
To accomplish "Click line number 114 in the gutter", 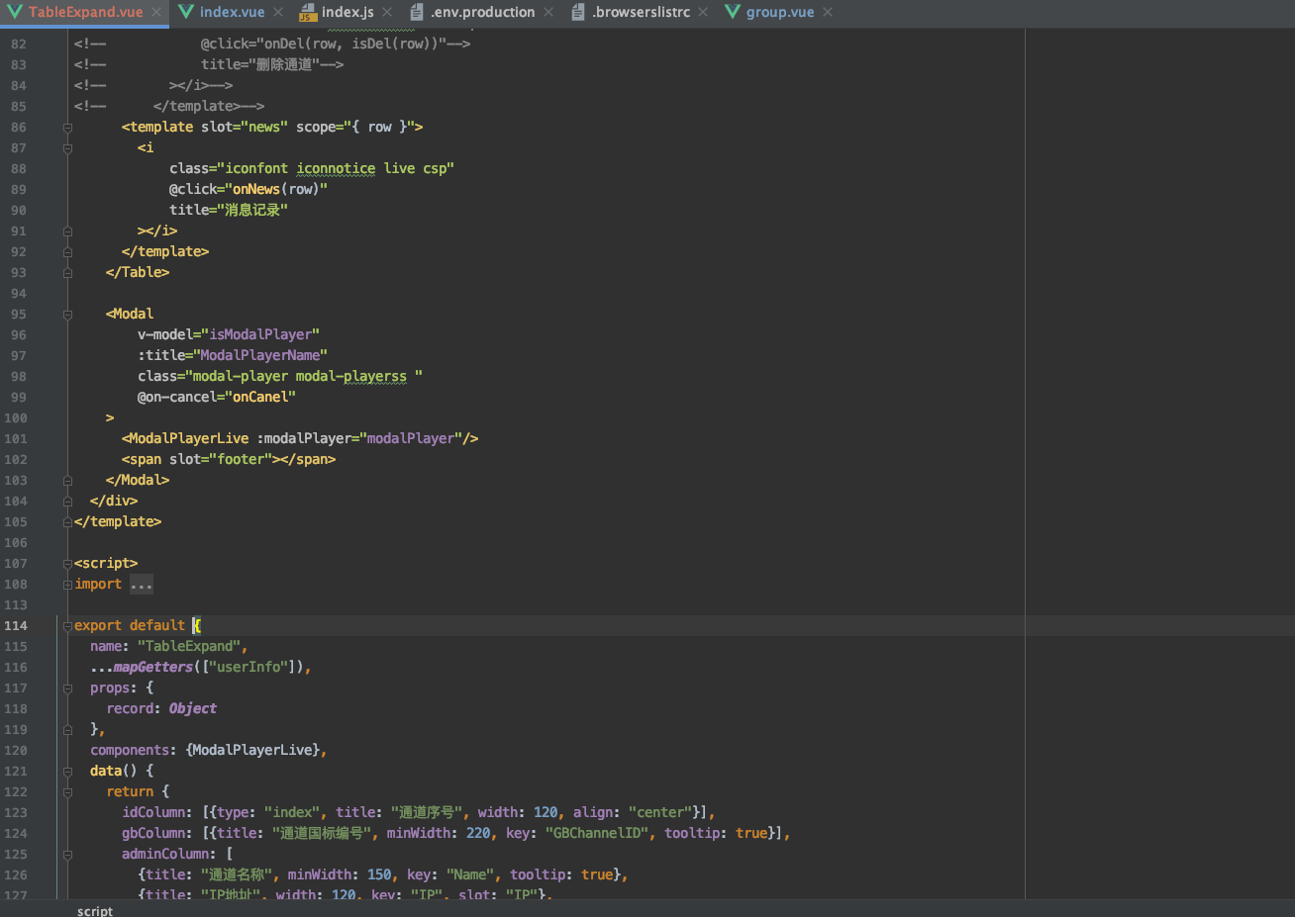I will click(16, 626).
